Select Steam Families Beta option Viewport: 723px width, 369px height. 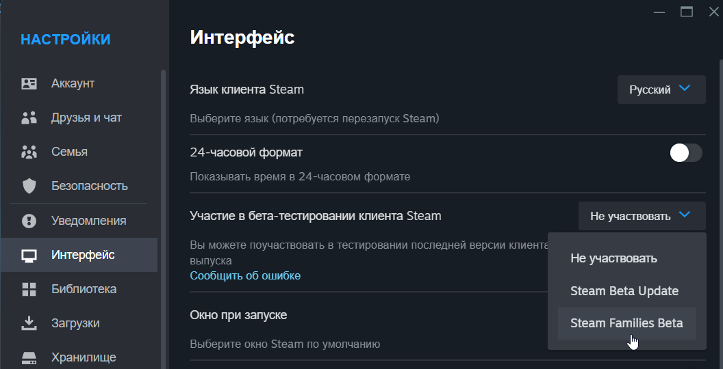click(626, 323)
